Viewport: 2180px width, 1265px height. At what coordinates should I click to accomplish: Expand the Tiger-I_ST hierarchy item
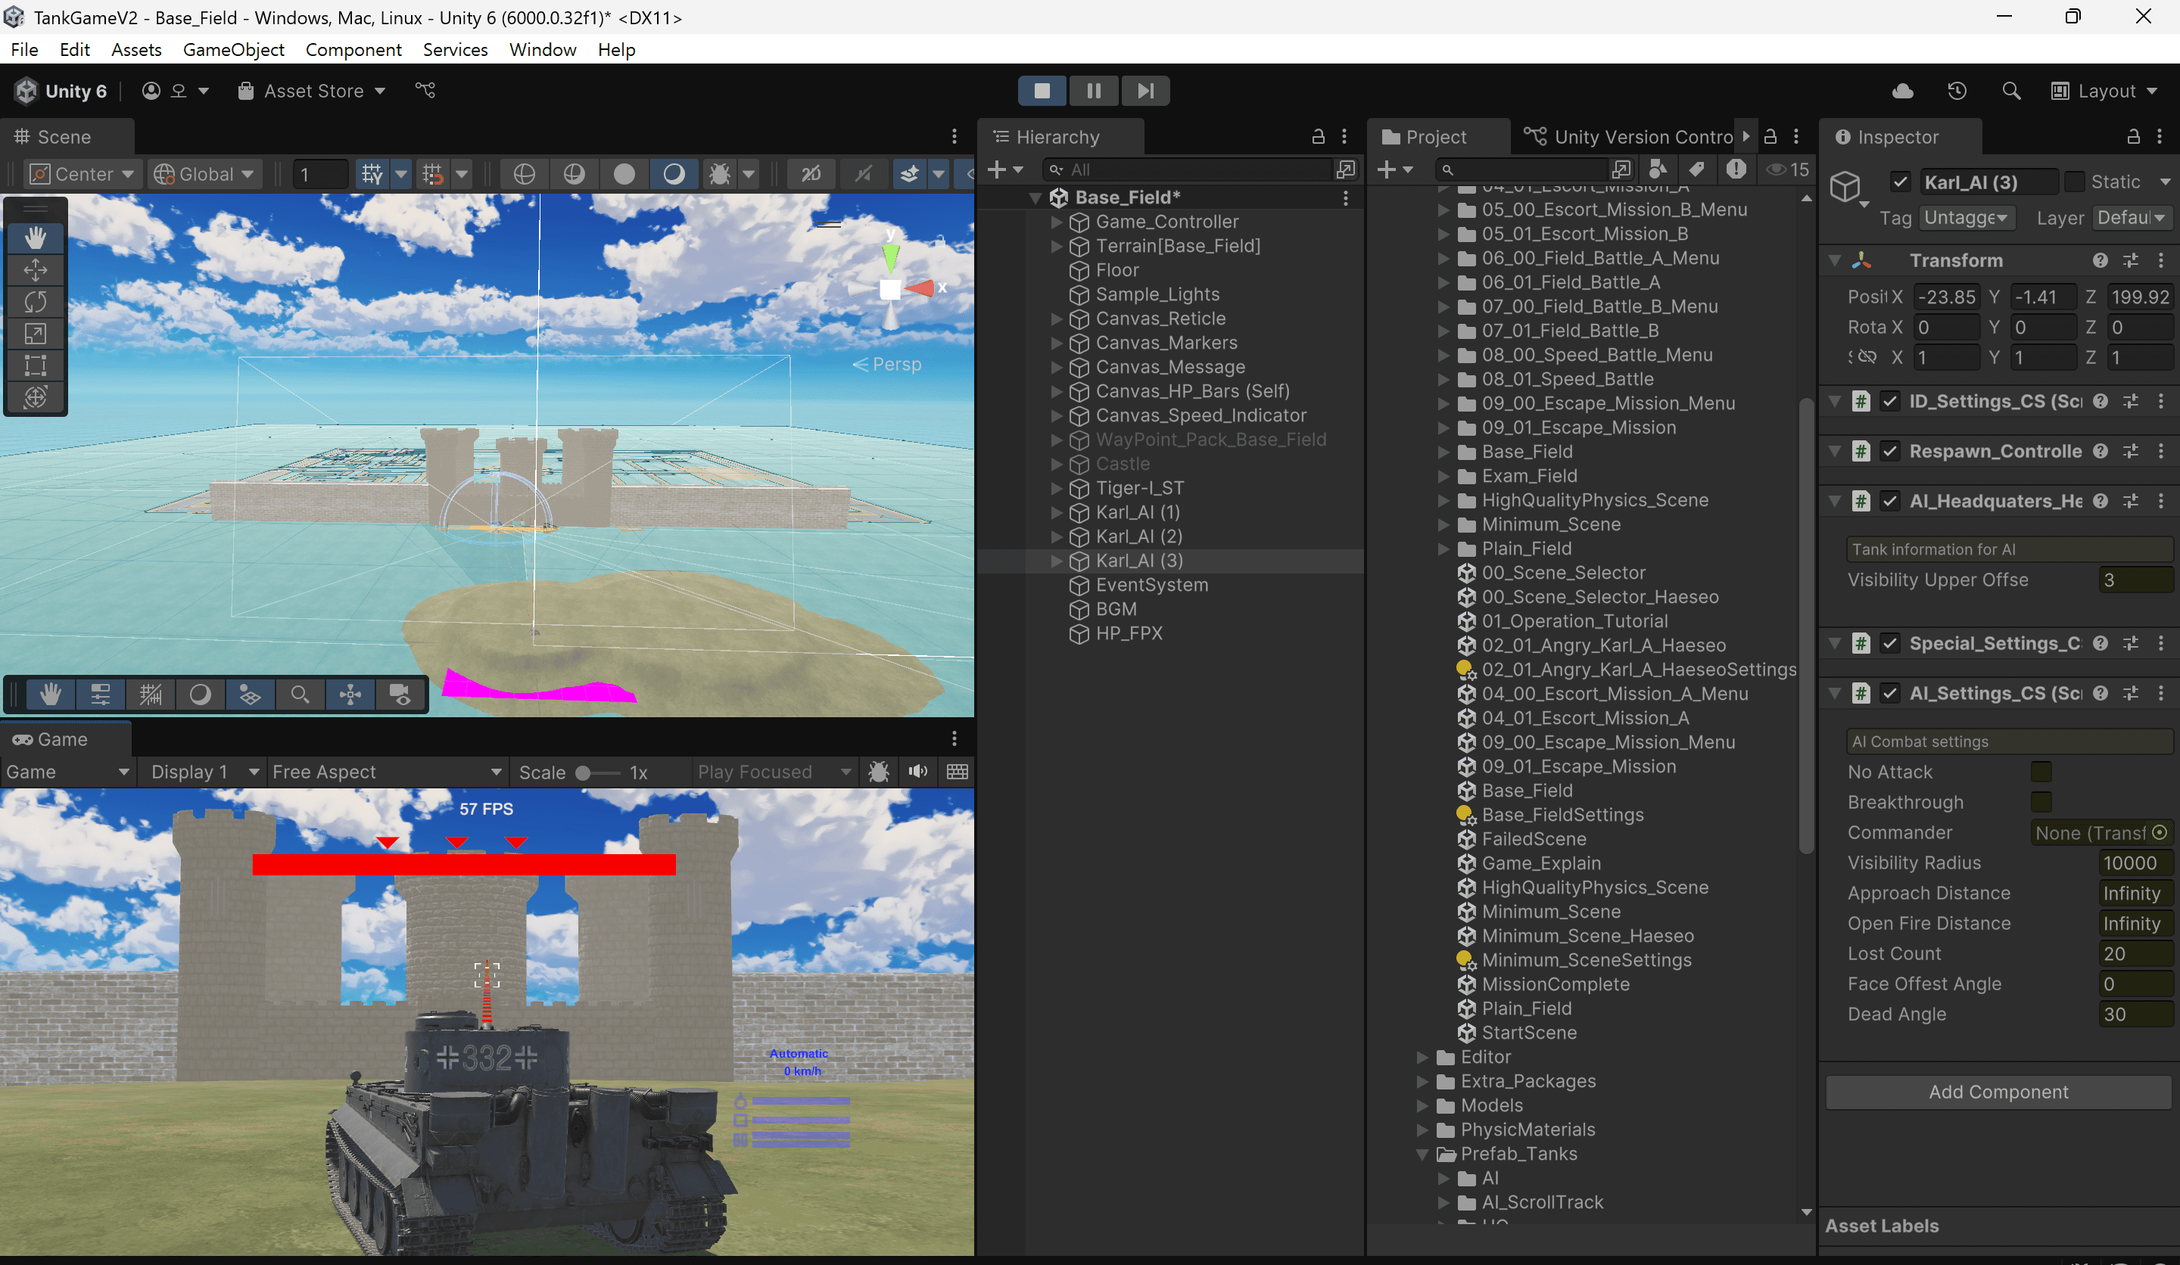[x=1056, y=488]
